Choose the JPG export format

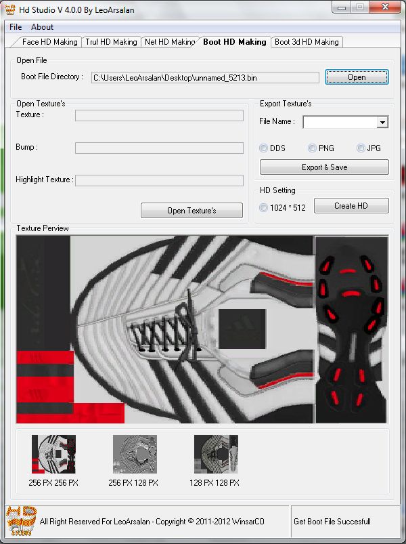(x=361, y=148)
